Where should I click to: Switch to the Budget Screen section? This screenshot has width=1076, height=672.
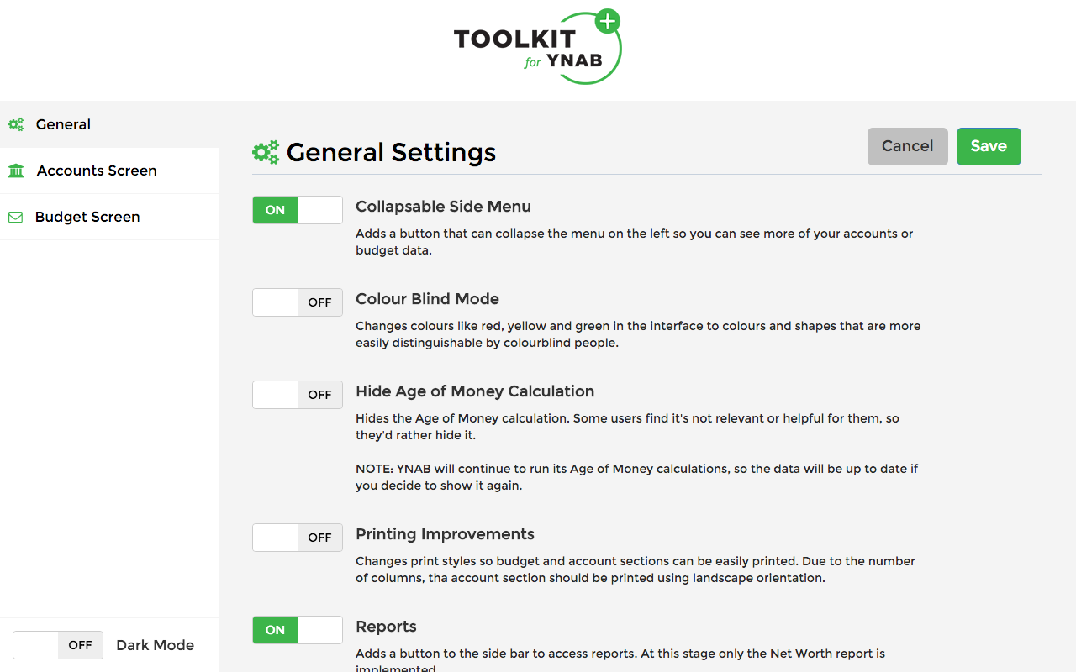87,216
